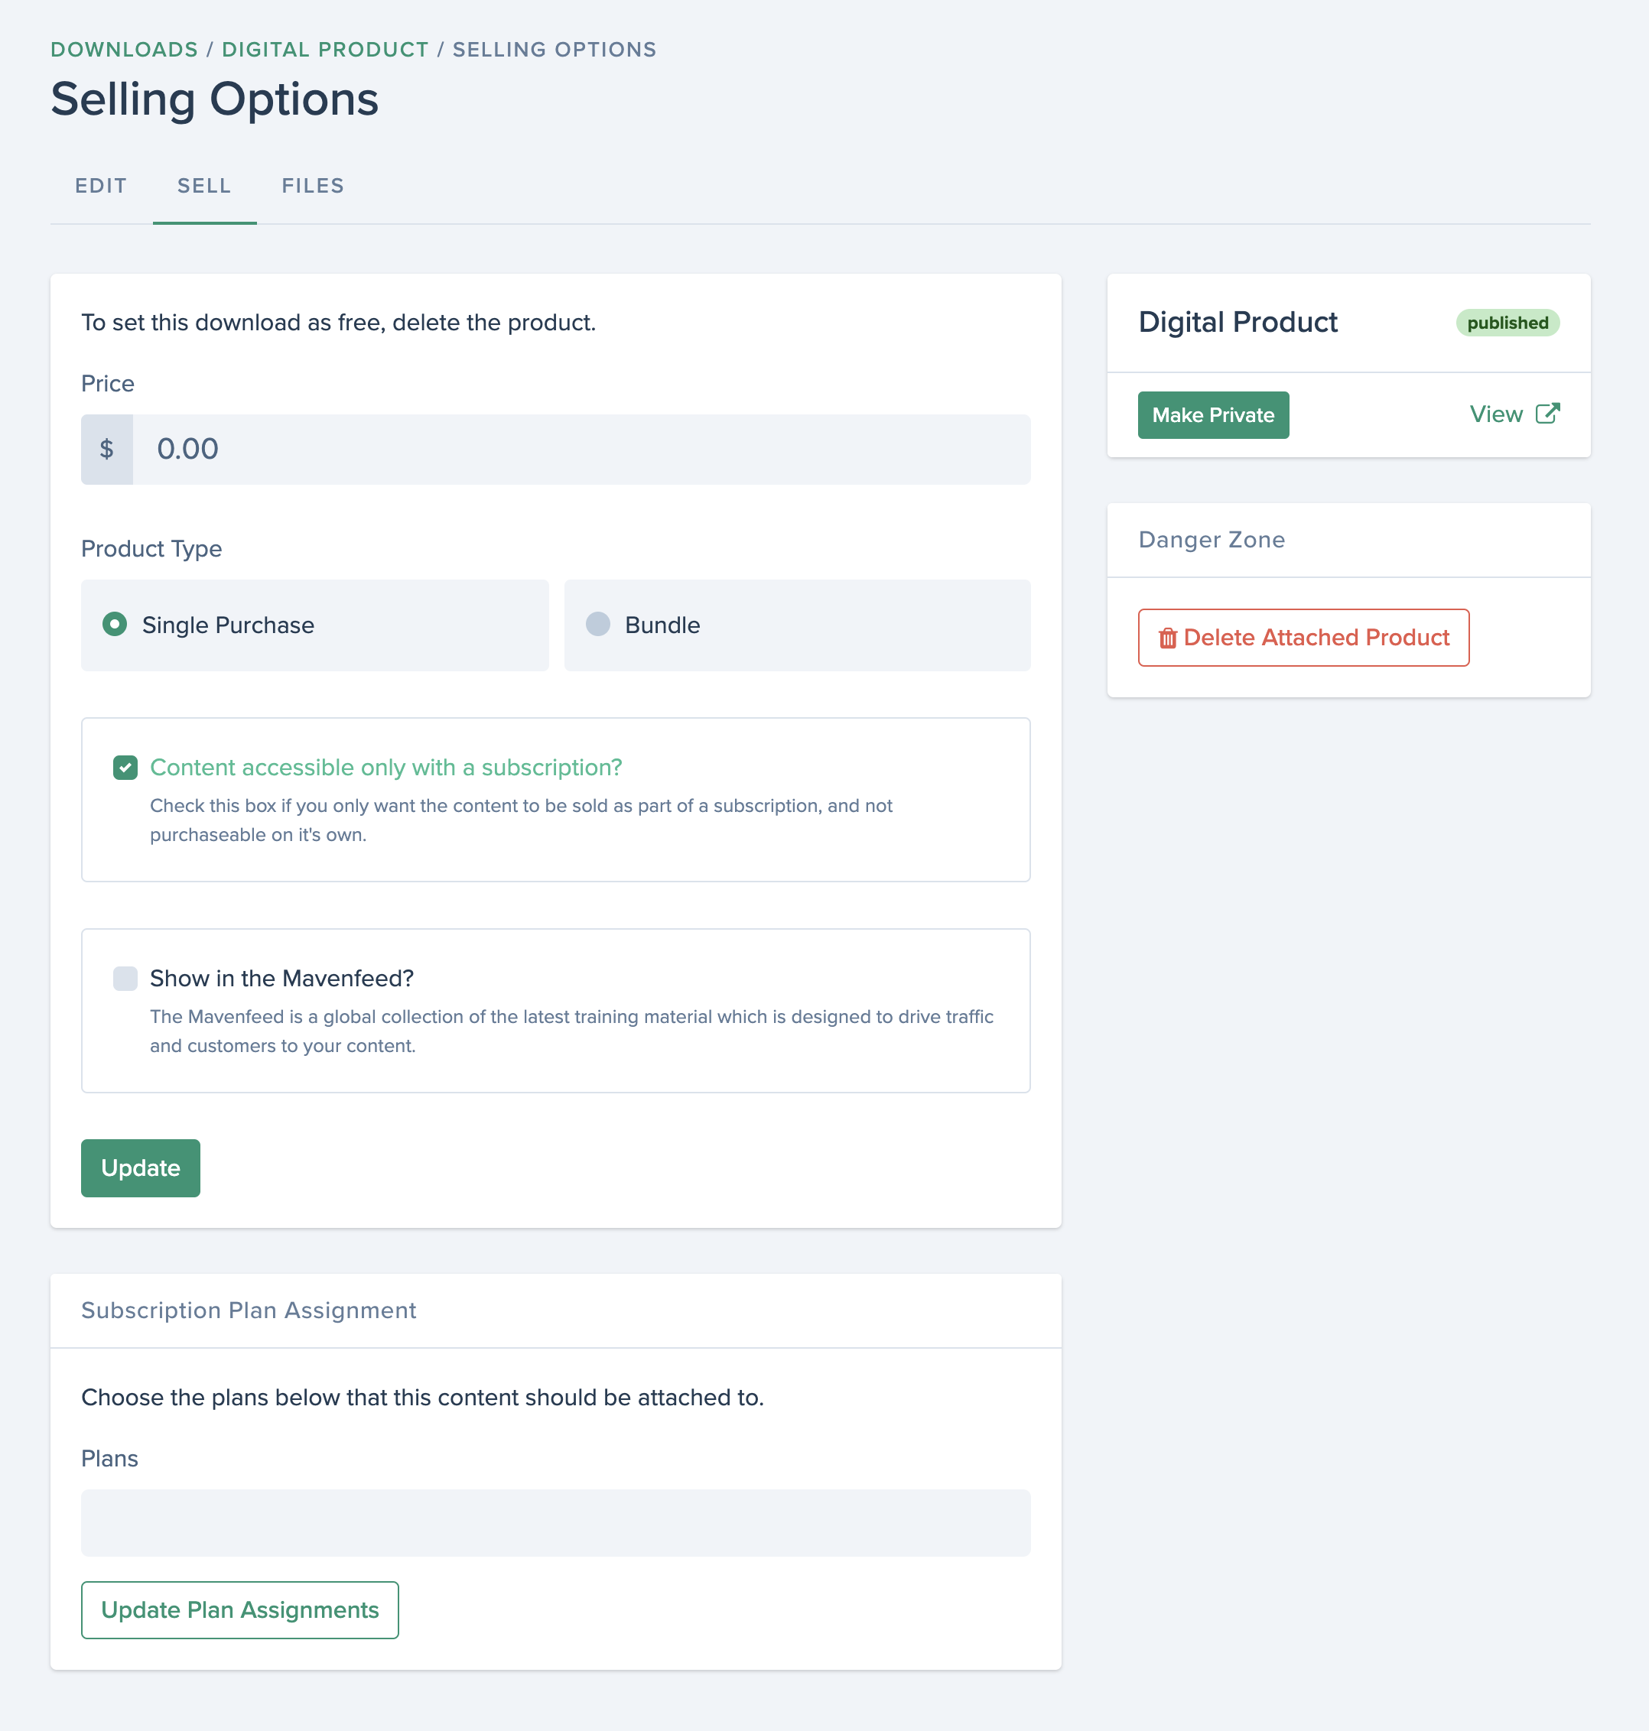Open the Plans selection field
The image size is (1649, 1731).
[555, 1523]
